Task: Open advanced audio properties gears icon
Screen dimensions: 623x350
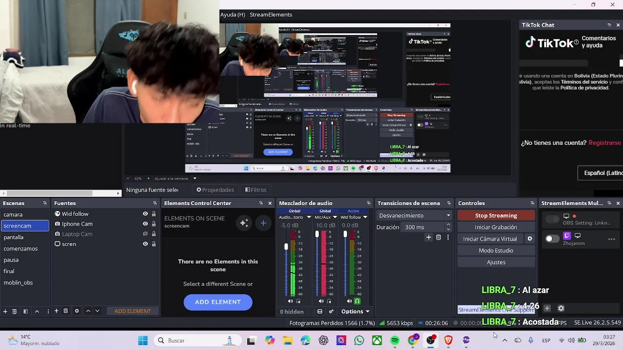Action: coord(331,312)
